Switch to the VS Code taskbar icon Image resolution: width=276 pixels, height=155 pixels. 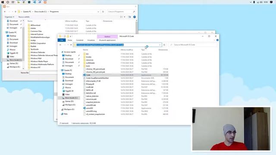34,2
